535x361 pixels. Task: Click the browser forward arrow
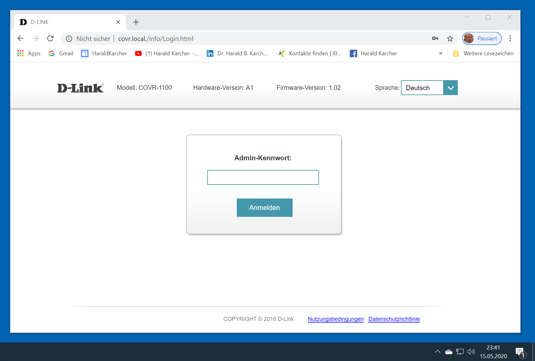point(35,38)
